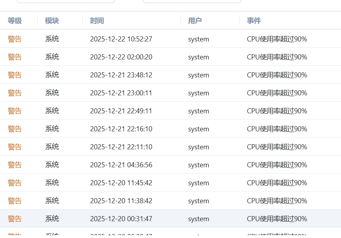Screen dimensions: 341x238
Task: Click the 模块 column header
Action: (x=51, y=21)
